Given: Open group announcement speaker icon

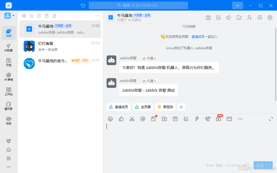Looking at the screenshot, I should (229, 18).
